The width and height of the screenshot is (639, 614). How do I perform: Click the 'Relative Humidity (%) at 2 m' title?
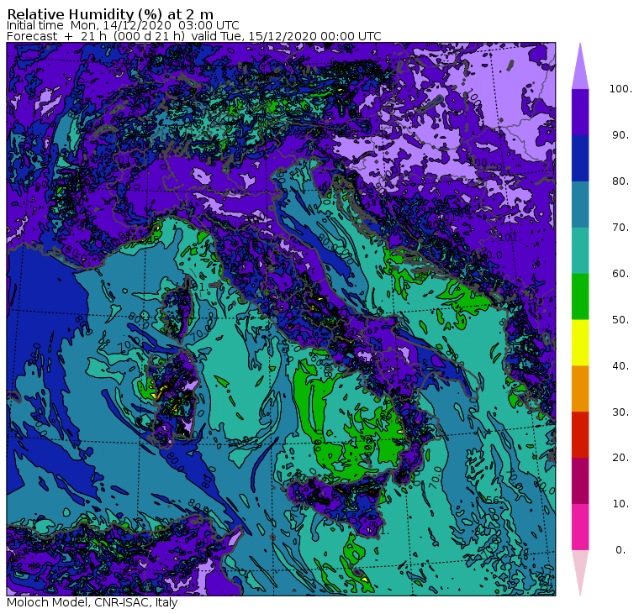click(x=110, y=14)
